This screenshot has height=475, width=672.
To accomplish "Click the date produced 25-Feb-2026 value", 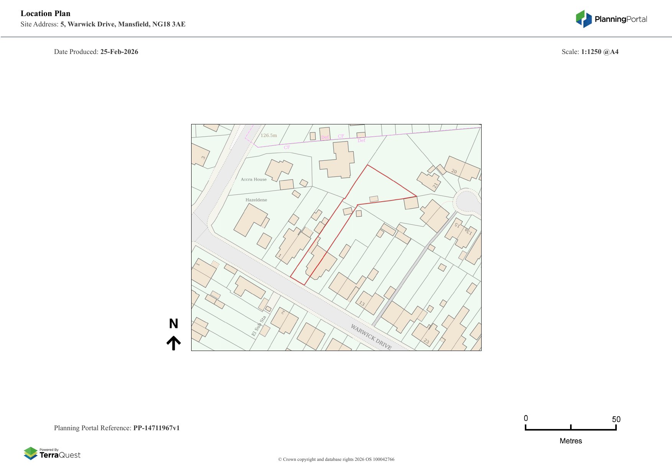I will (119, 52).
